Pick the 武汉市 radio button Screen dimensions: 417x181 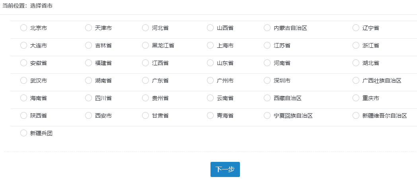(23, 81)
